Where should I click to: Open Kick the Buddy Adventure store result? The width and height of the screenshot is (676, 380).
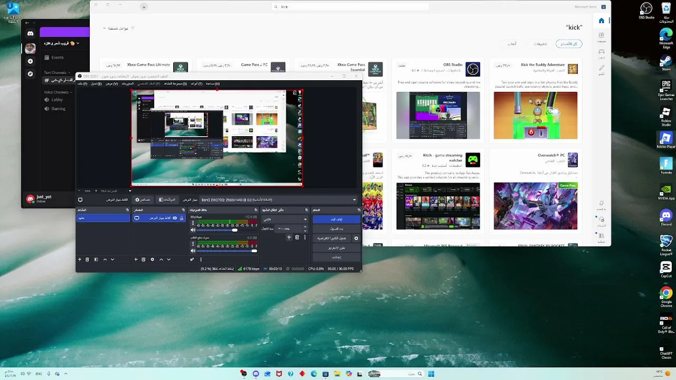click(x=536, y=100)
